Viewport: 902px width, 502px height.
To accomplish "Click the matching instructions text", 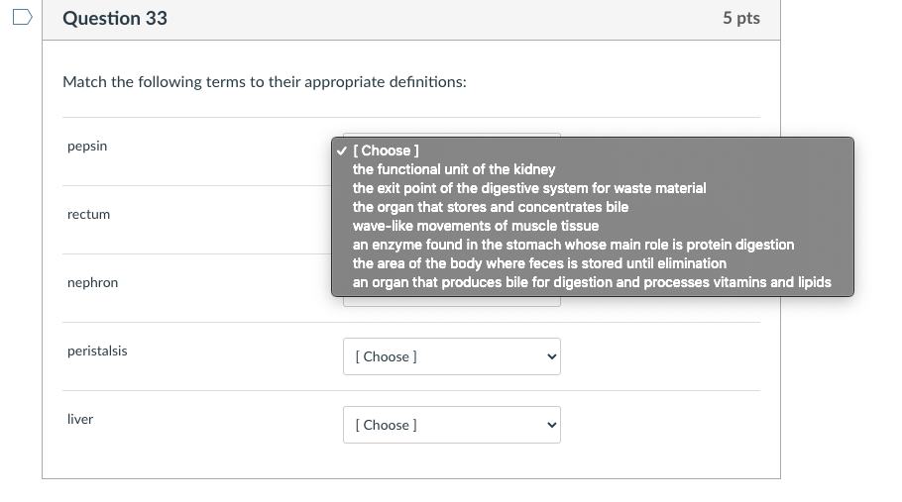I will [265, 82].
